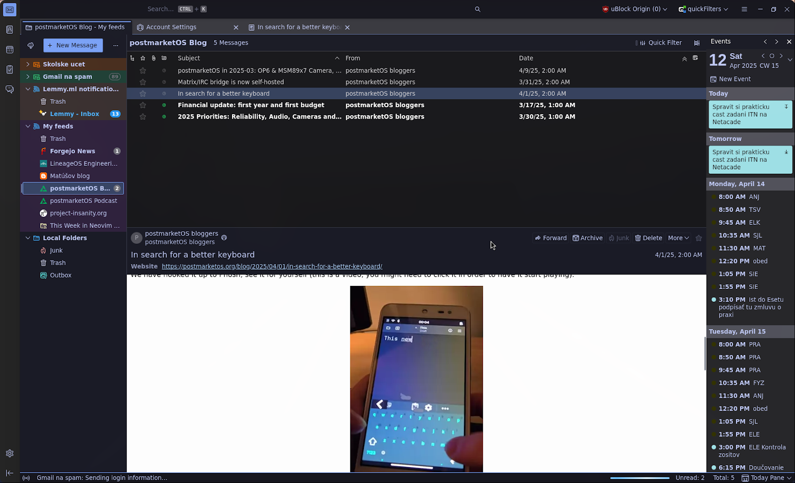
Task: Play the keyboard demo video
Action: click(416, 379)
